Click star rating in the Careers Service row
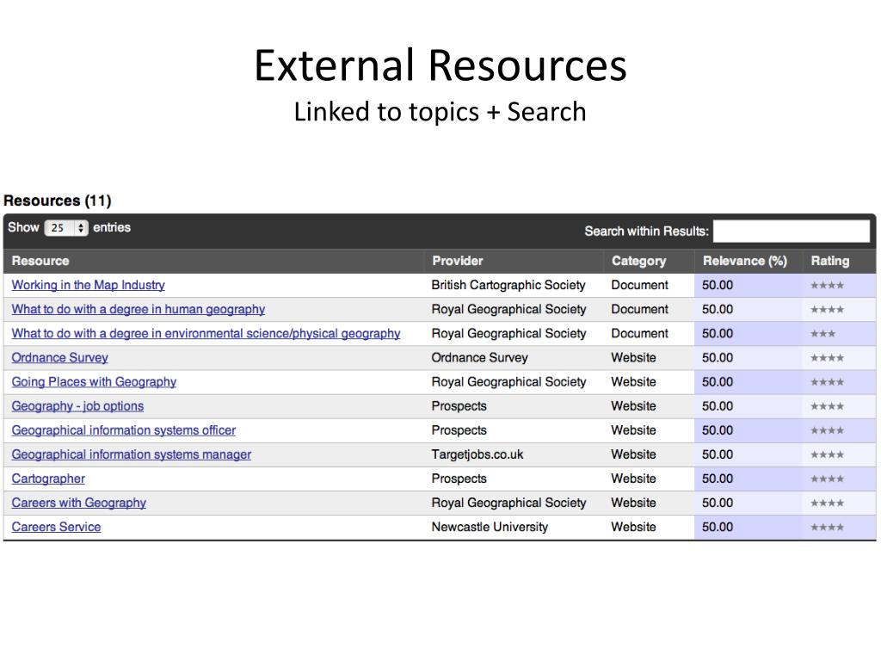The width and height of the screenshot is (881, 661). (827, 528)
